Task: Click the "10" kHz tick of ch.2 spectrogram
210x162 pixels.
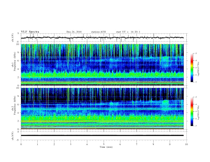Action: click(18, 88)
